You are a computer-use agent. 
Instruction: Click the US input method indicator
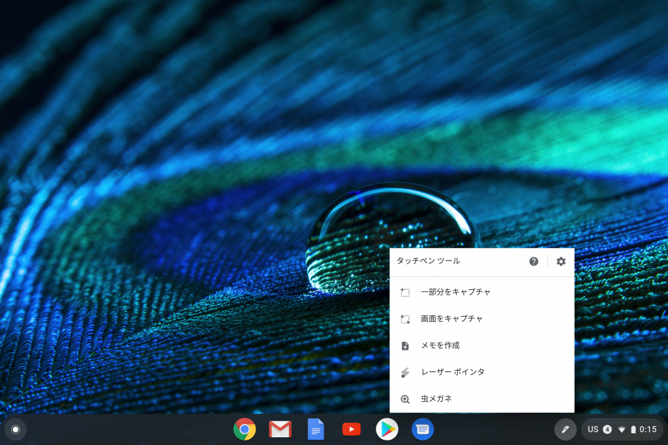tap(593, 429)
